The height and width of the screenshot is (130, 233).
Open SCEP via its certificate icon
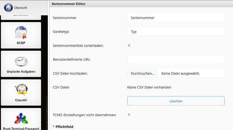click(x=21, y=32)
